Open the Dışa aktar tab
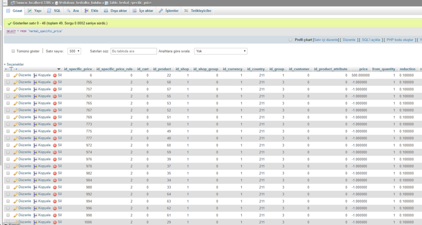Screen dimensions: 422x225 (116, 11)
